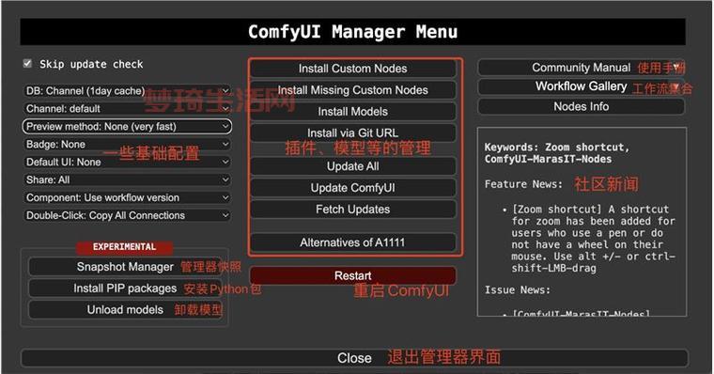
Task: Open Double-Click: Copy All Connections dropdown
Action: click(x=127, y=215)
